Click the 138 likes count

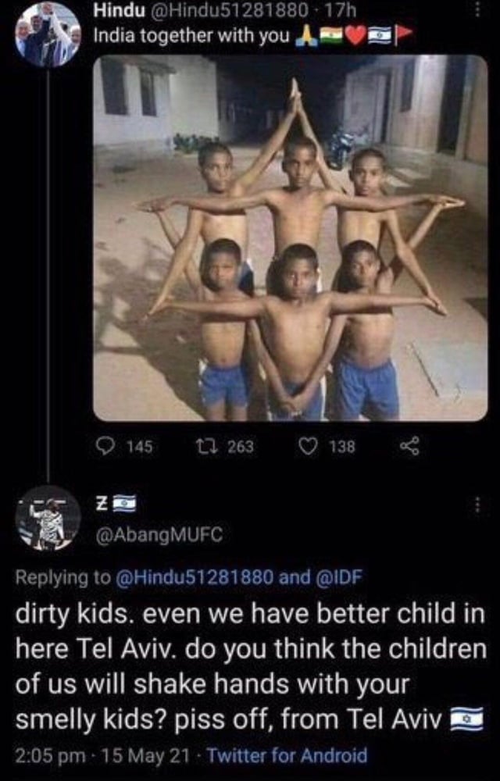(x=341, y=447)
